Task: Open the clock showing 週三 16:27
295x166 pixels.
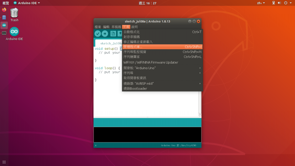Action: (x=147, y=3)
